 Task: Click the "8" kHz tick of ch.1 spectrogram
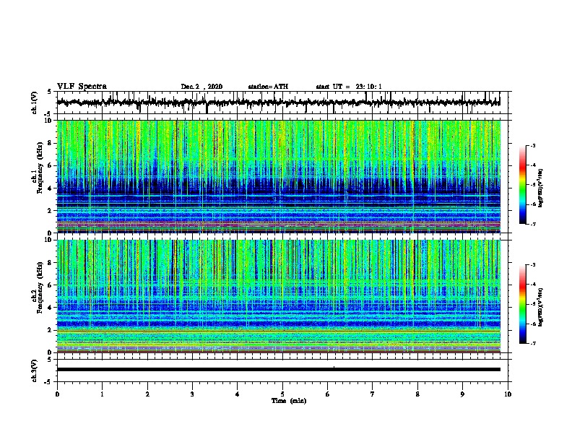coord(51,143)
